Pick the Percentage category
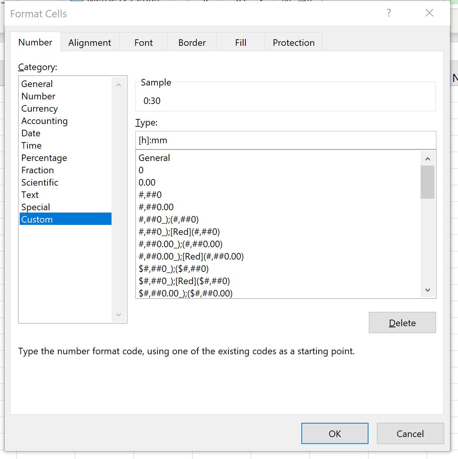The image size is (458, 459). (44, 158)
